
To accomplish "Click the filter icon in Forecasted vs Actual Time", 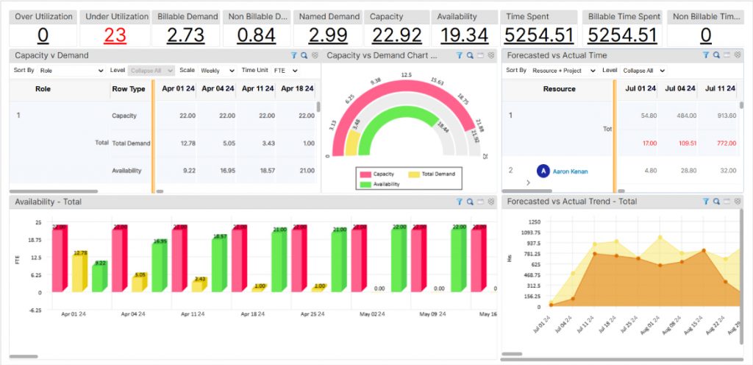I will pyautogui.click(x=706, y=55).
